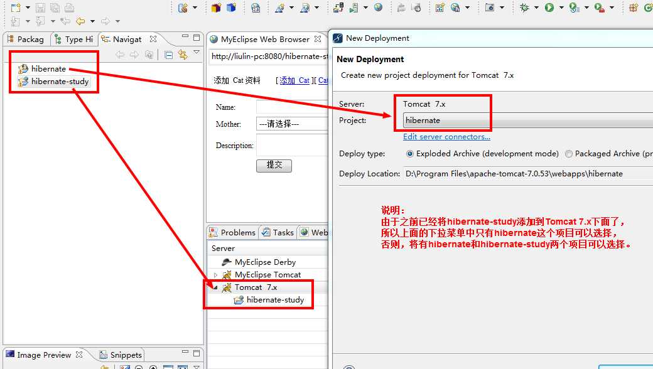Click the Run with toolbox External Tools icon
The height and width of the screenshot is (369, 653).
[599, 8]
